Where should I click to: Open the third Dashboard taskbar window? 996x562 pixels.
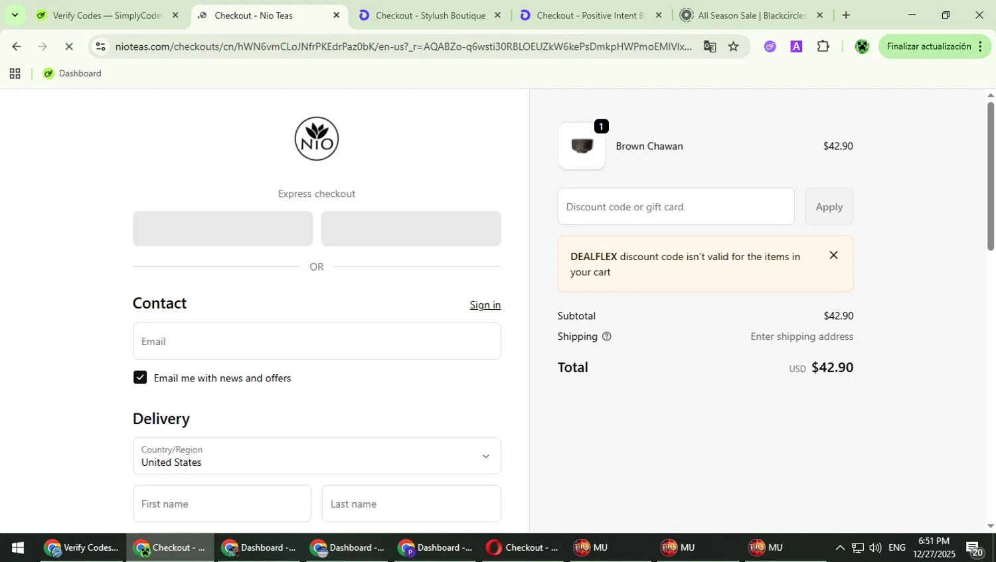tap(434, 547)
